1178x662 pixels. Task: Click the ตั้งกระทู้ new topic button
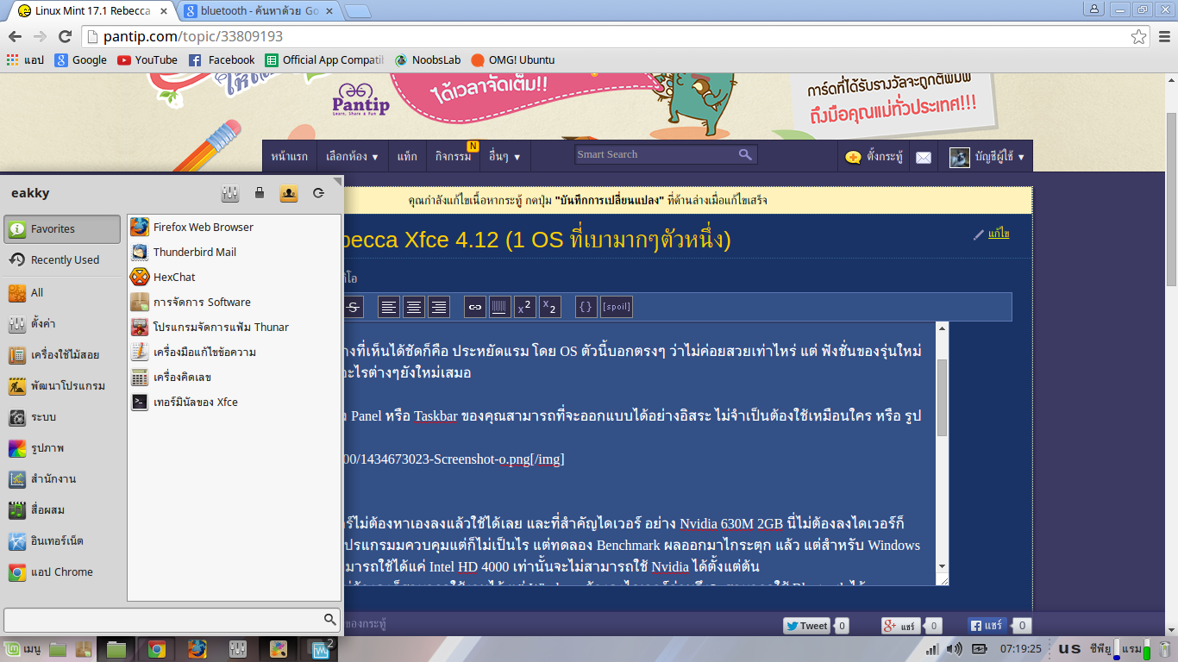(x=874, y=157)
